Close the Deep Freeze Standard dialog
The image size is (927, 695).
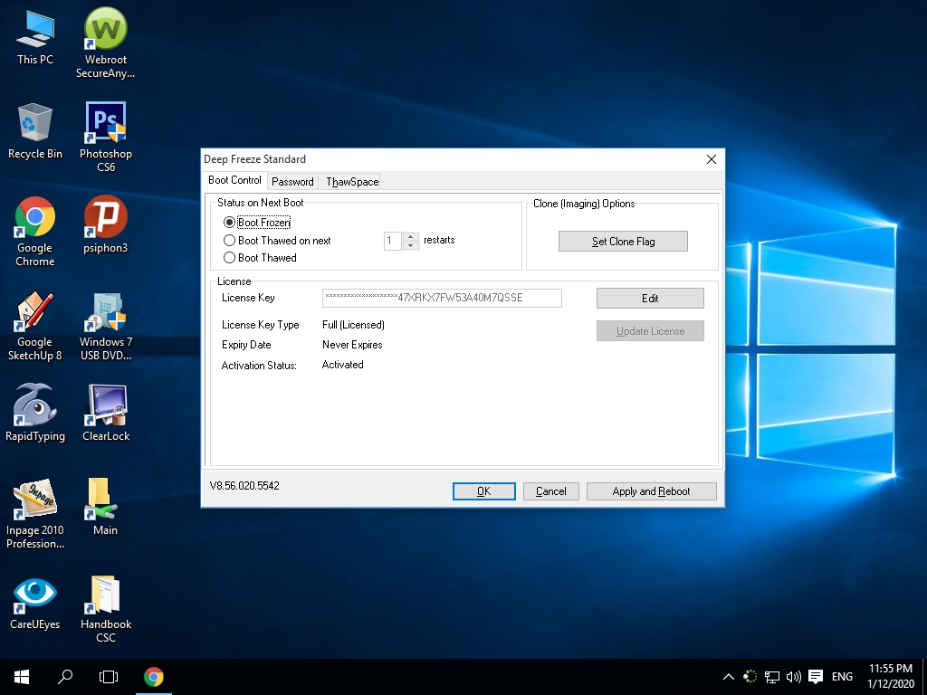coord(712,159)
